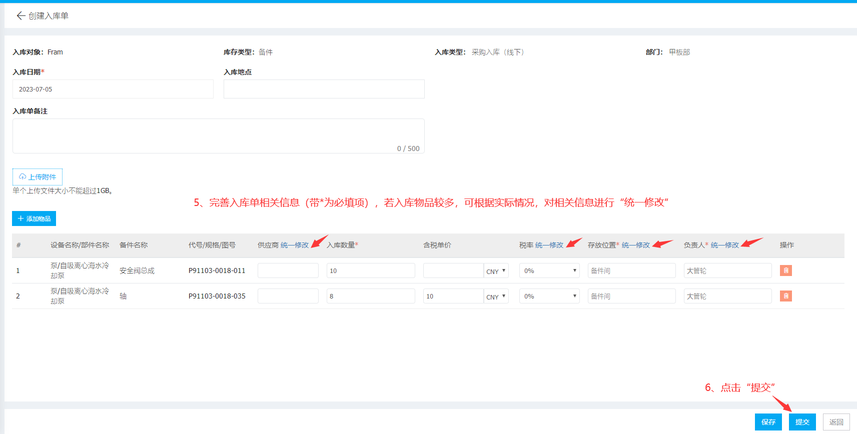The height and width of the screenshot is (434, 857).
Task: Click the 代号/规格/图号 column header
Action: click(212, 245)
